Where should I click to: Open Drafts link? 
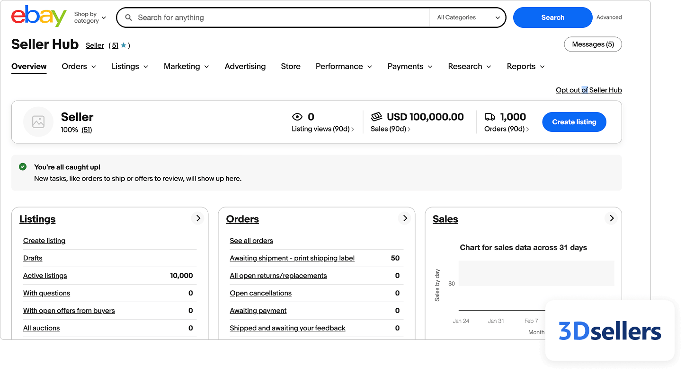coord(33,258)
